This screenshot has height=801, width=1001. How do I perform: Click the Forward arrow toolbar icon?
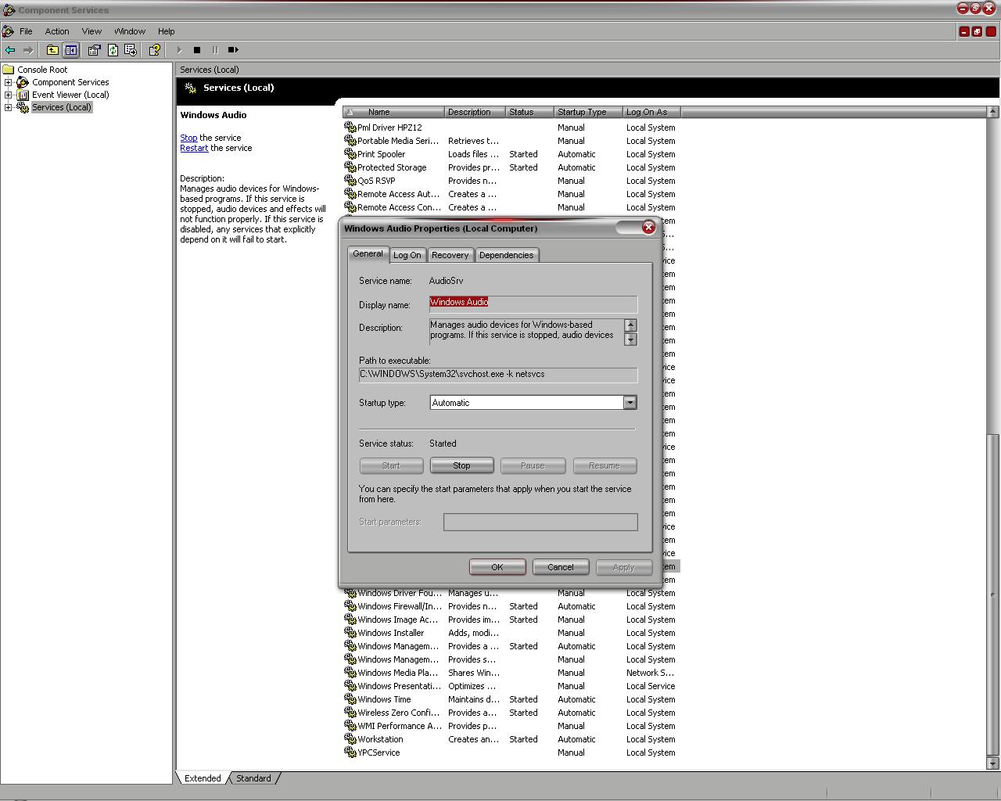[x=28, y=50]
